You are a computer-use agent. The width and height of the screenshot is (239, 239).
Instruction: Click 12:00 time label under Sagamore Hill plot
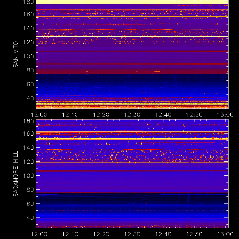pos(39,234)
